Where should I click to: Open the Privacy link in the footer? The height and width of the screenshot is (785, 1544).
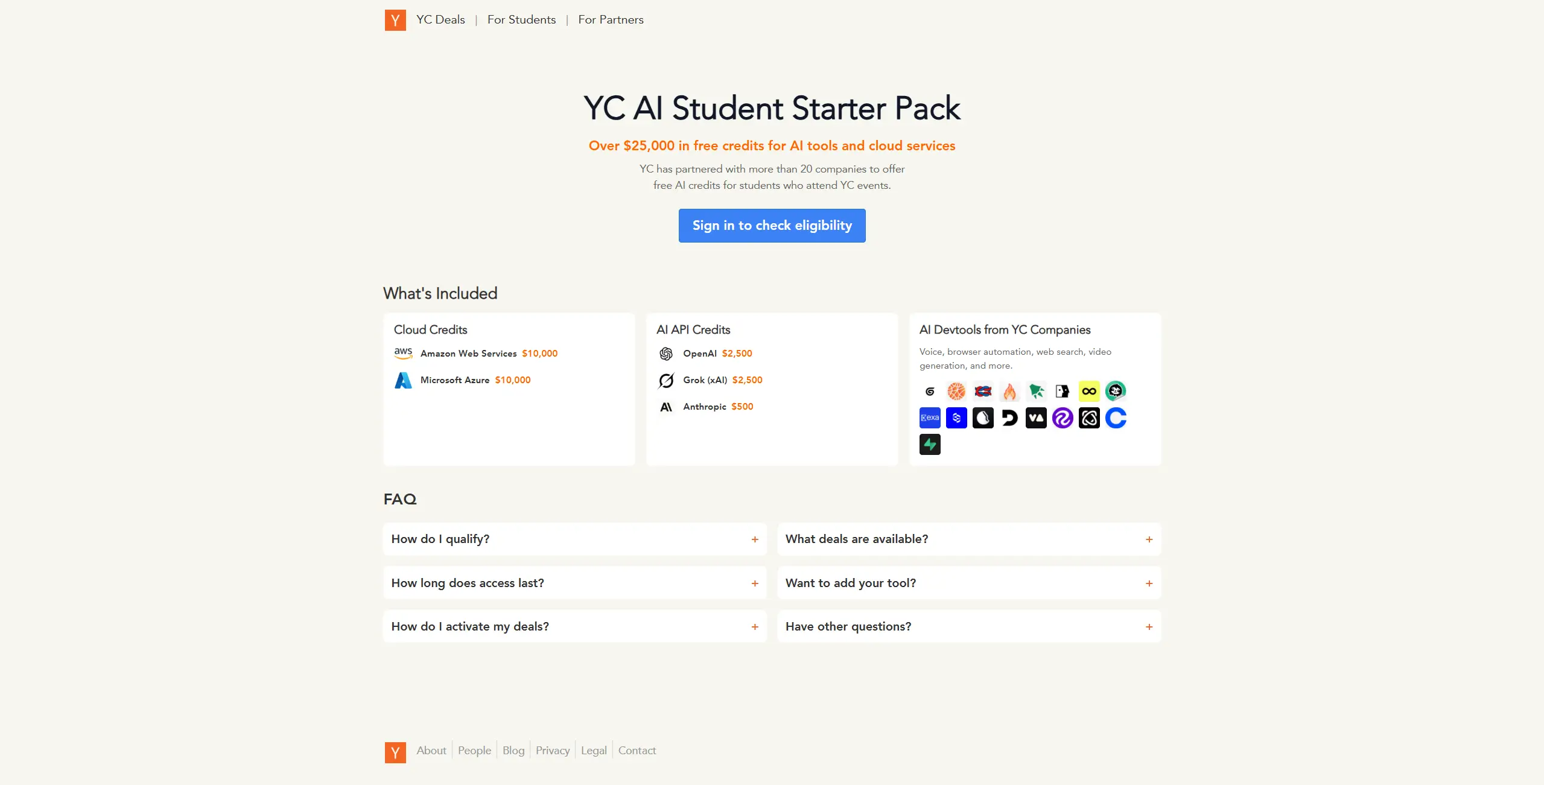(x=552, y=750)
